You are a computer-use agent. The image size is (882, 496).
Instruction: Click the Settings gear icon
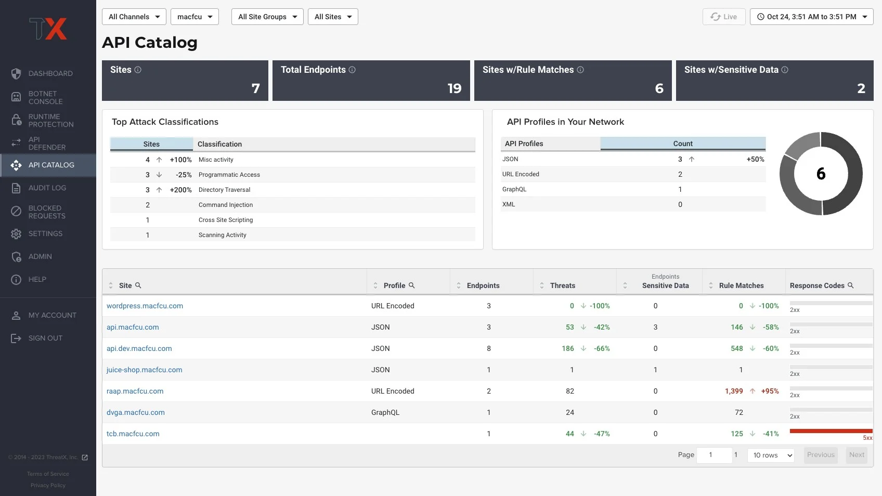pos(16,234)
